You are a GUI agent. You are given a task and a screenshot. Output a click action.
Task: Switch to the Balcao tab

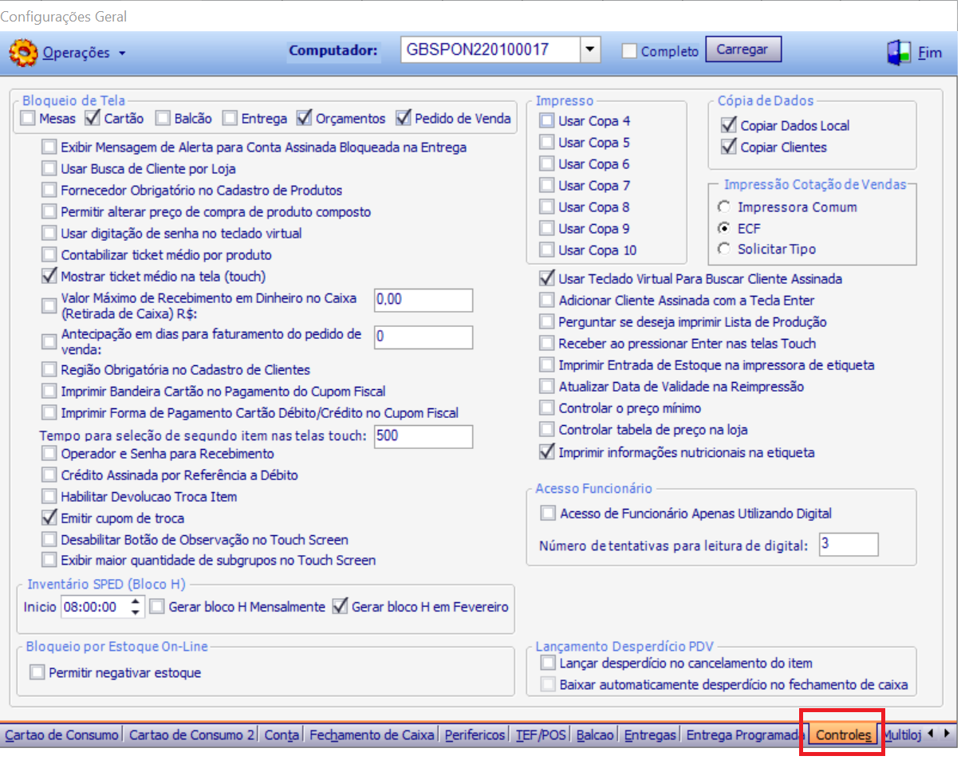click(x=596, y=735)
